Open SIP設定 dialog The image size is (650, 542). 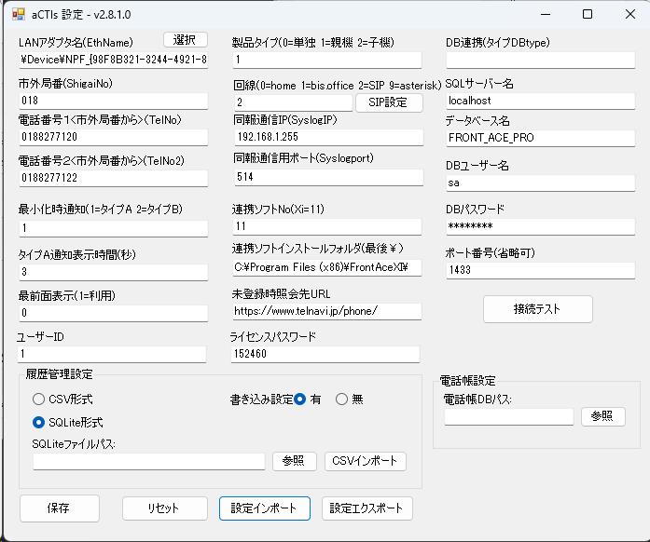[382, 102]
